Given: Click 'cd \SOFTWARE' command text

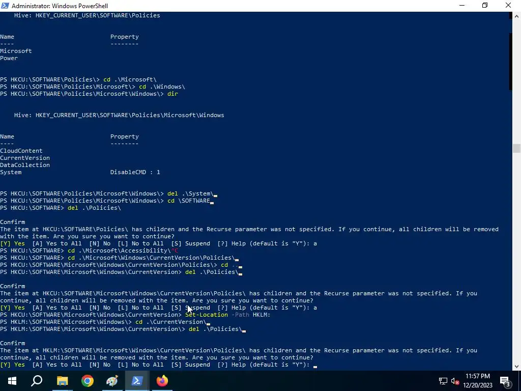Looking at the screenshot, I should tap(189, 201).
